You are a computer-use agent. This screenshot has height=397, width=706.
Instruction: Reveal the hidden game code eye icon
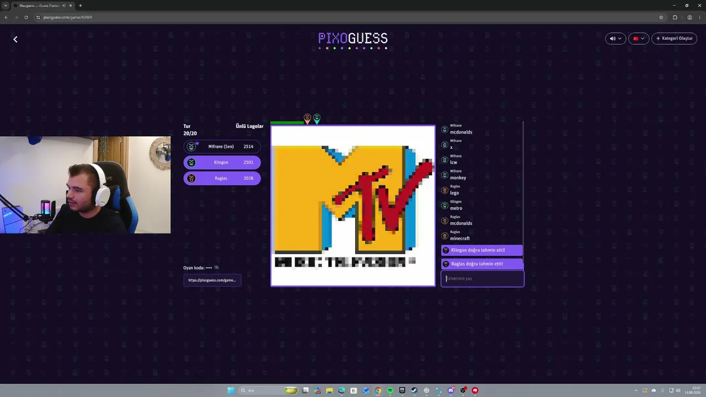(217, 268)
